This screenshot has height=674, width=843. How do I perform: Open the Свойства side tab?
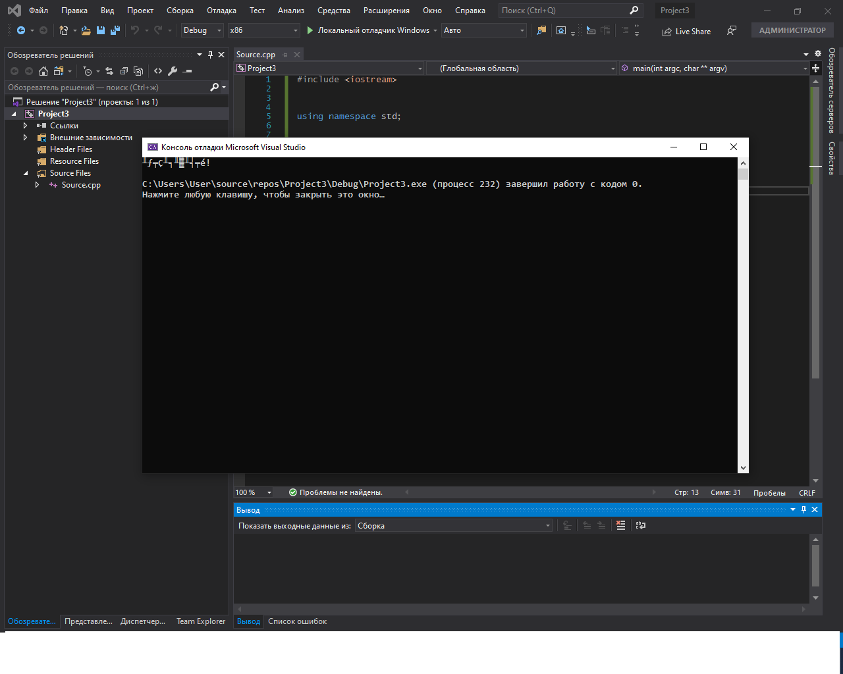point(832,158)
